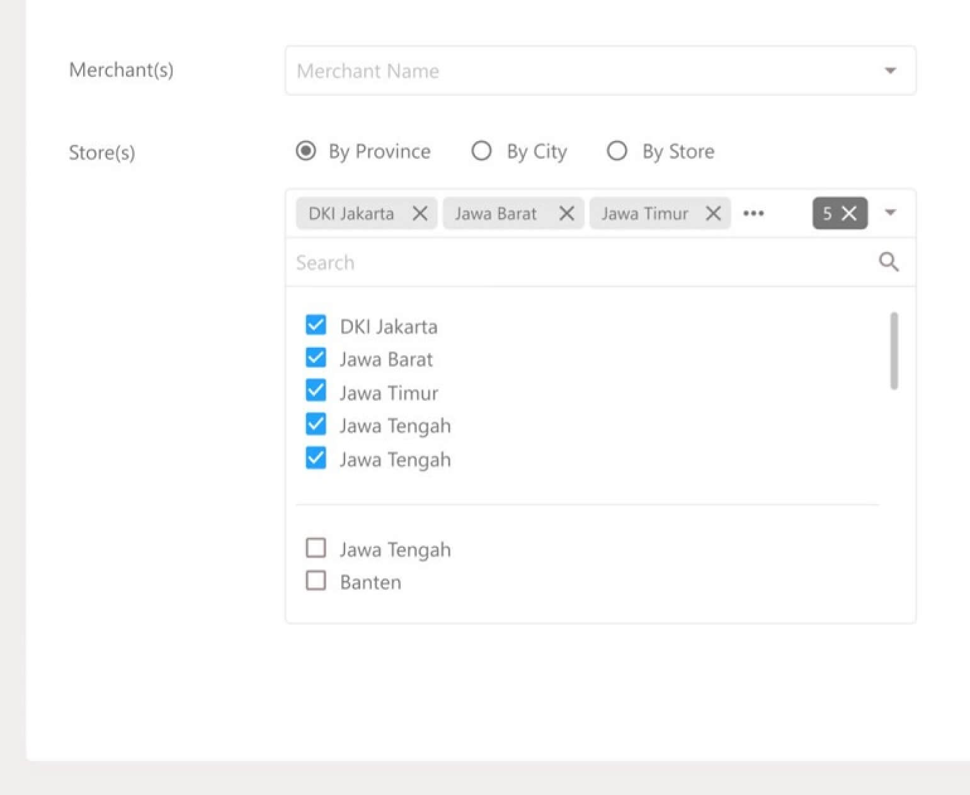Uncheck the Jawa Barat checkbox
970x795 pixels.
pos(316,358)
